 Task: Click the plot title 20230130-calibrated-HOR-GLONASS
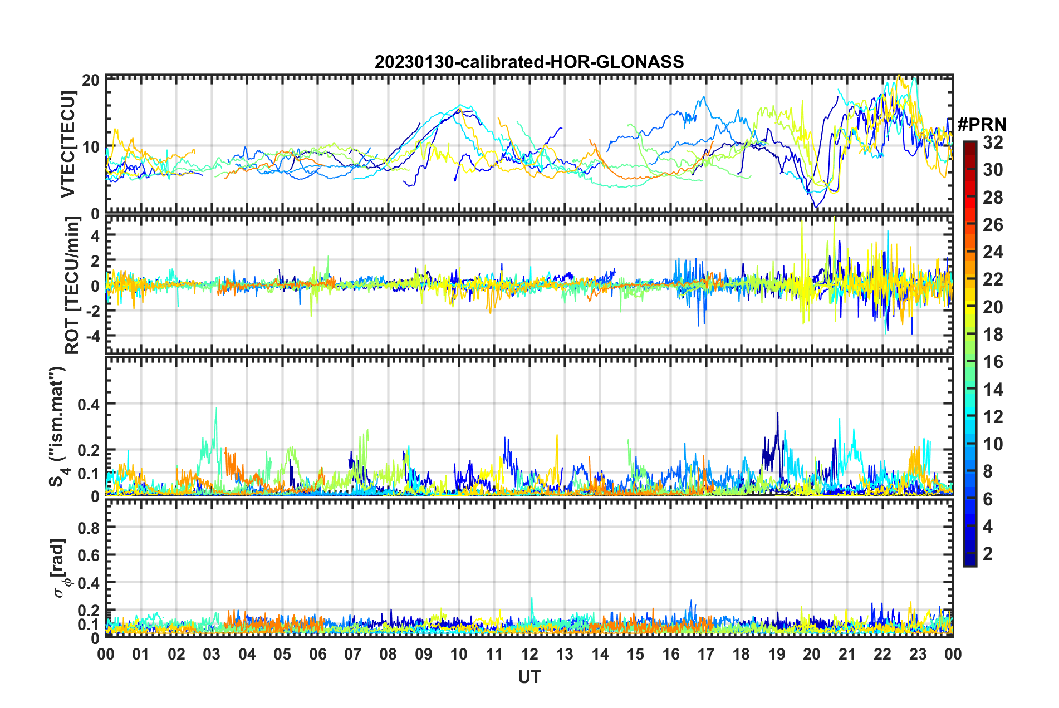coord(529,62)
